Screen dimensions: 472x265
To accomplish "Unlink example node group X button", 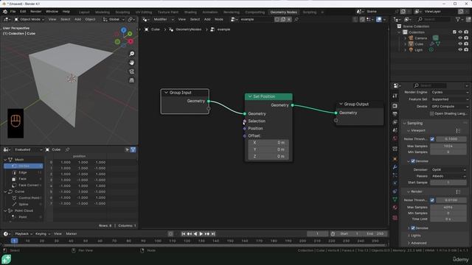I will point(289,19).
